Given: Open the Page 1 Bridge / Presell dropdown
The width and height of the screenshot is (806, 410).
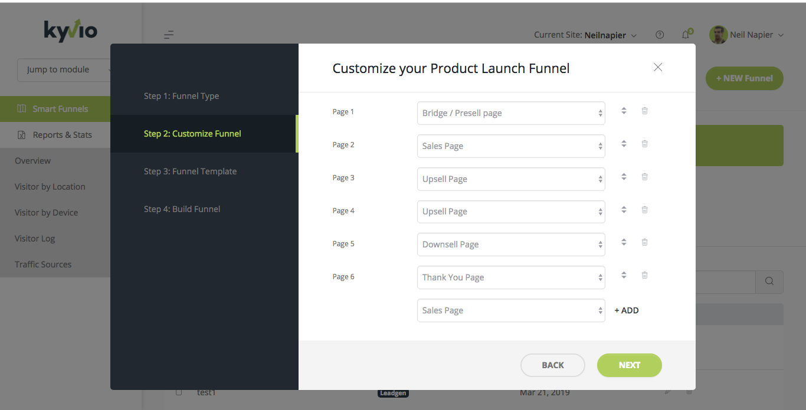Looking at the screenshot, I should click(x=511, y=113).
